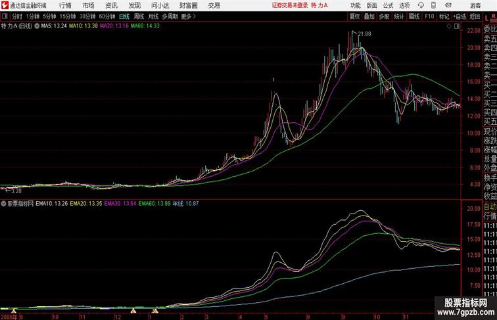This screenshot has height=320, width=497.
Task: Open the 市场 menu
Action: 89,5
